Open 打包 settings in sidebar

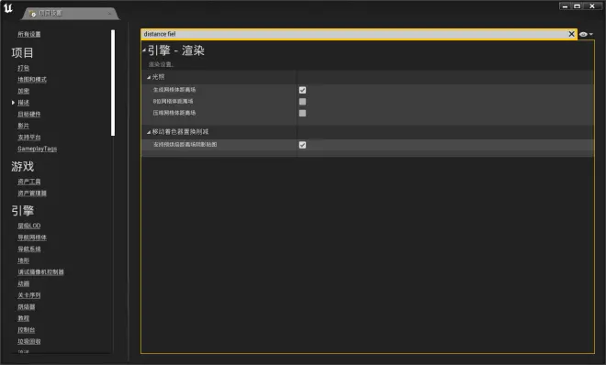point(23,68)
